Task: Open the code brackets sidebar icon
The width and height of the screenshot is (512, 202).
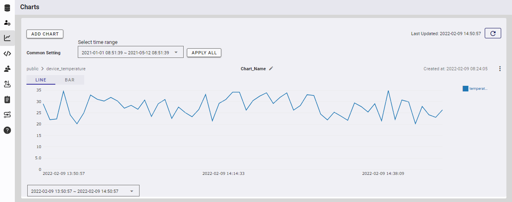Action: [7, 53]
